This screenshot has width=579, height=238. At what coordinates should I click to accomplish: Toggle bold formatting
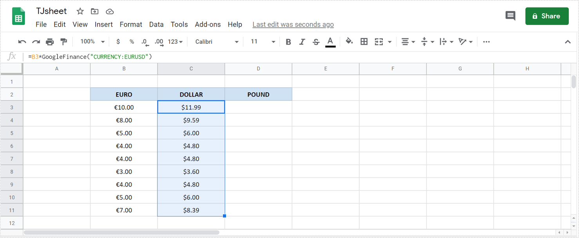[x=288, y=42]
